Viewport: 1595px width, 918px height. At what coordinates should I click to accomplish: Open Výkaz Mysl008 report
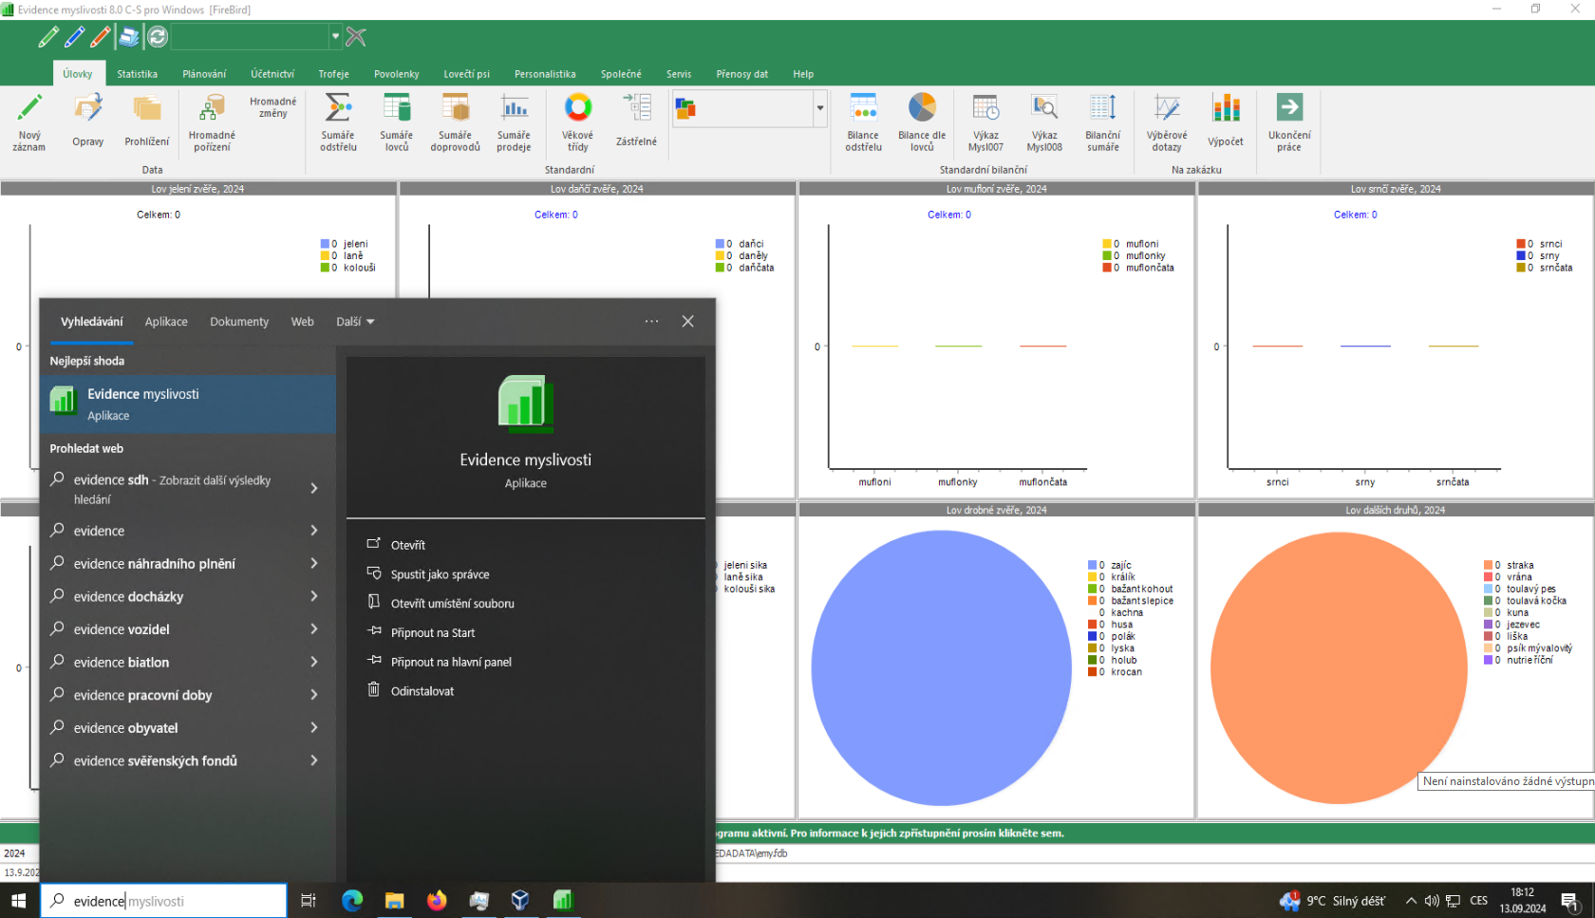(1044, 122)
